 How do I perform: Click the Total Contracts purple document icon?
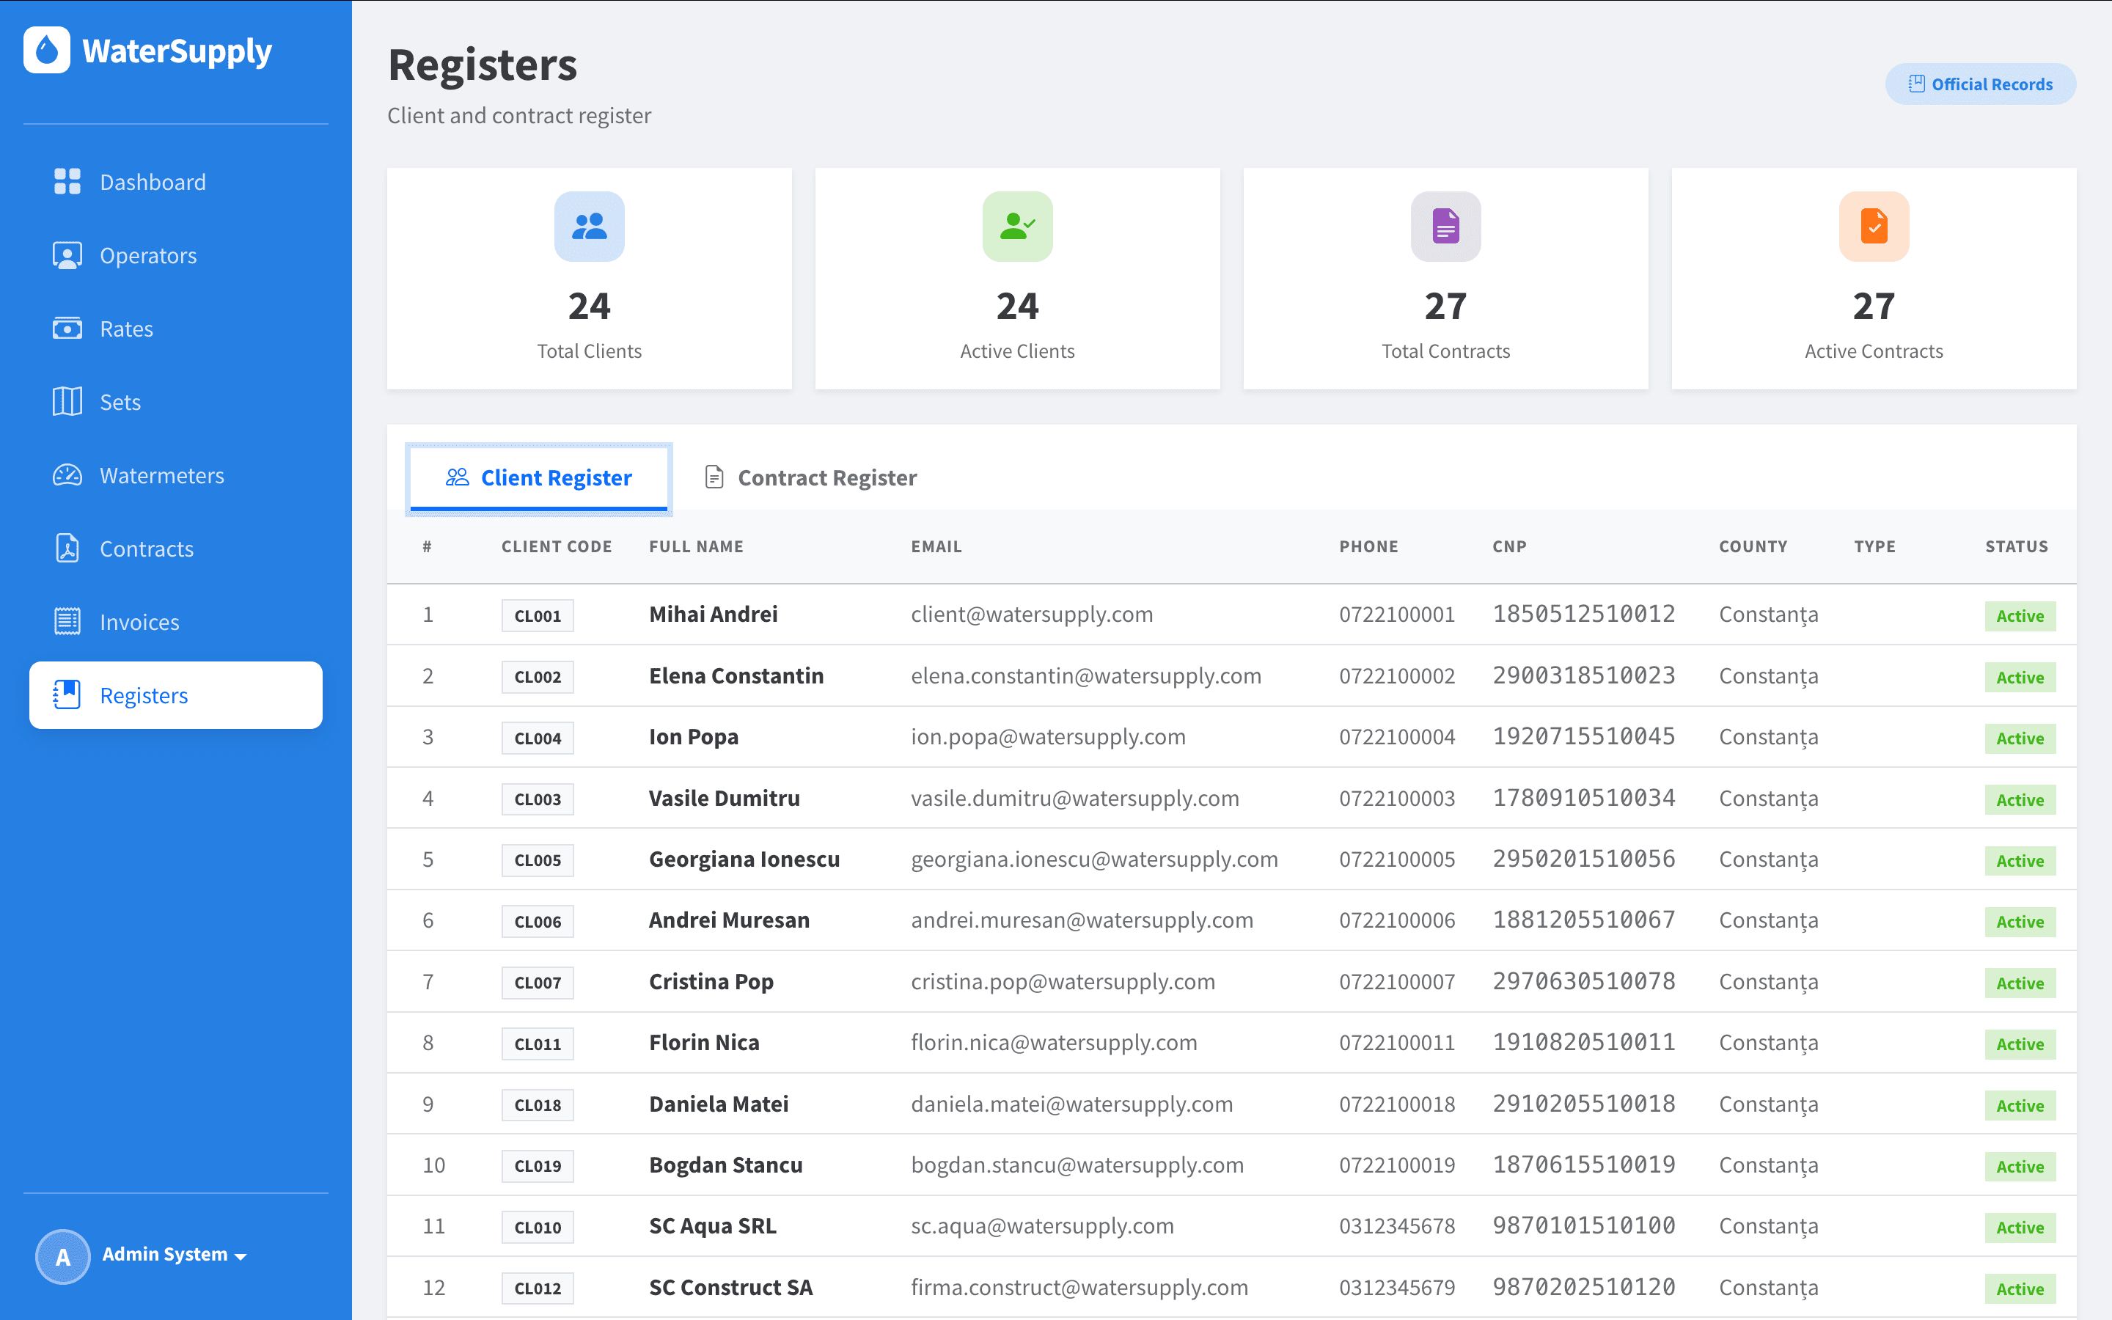[x=1446, y=226]
